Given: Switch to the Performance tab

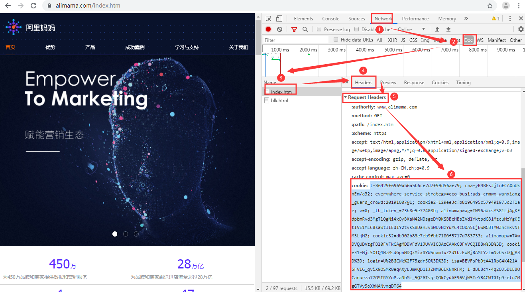Looking at the screenshot, I should 415,18.
